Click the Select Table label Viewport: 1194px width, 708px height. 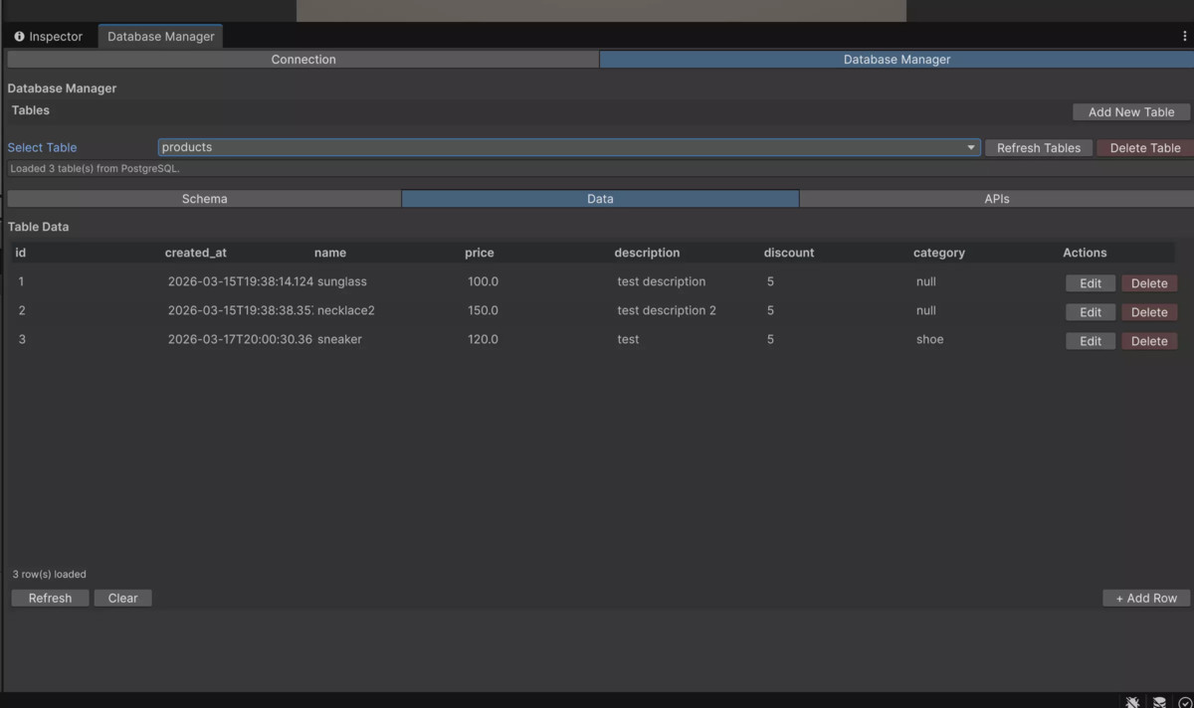[42, 147]
